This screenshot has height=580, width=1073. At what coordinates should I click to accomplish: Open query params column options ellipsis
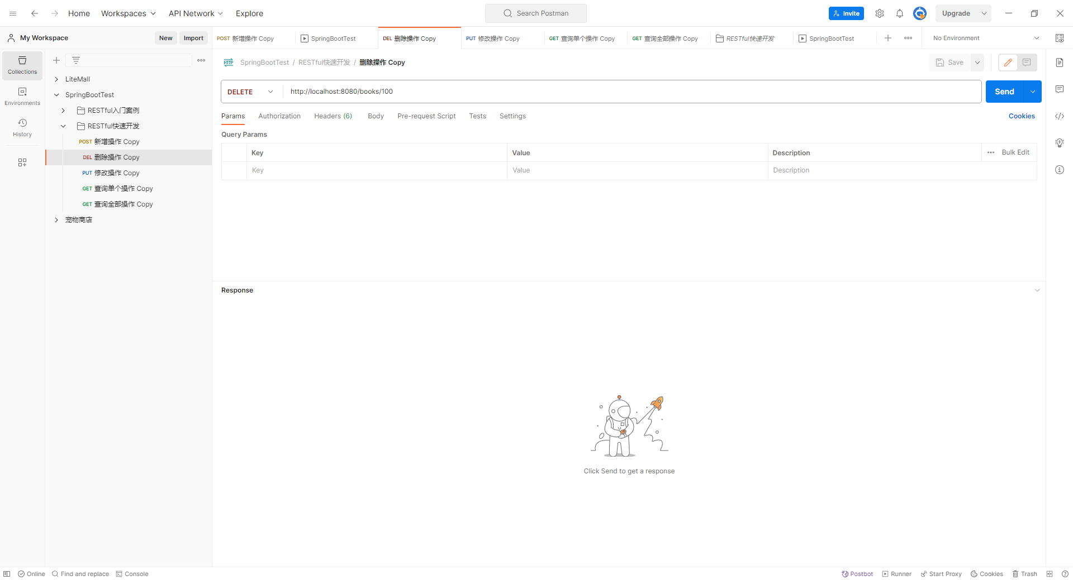(991, 152)
